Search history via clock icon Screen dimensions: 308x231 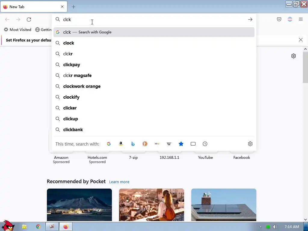tap(205, 144)
